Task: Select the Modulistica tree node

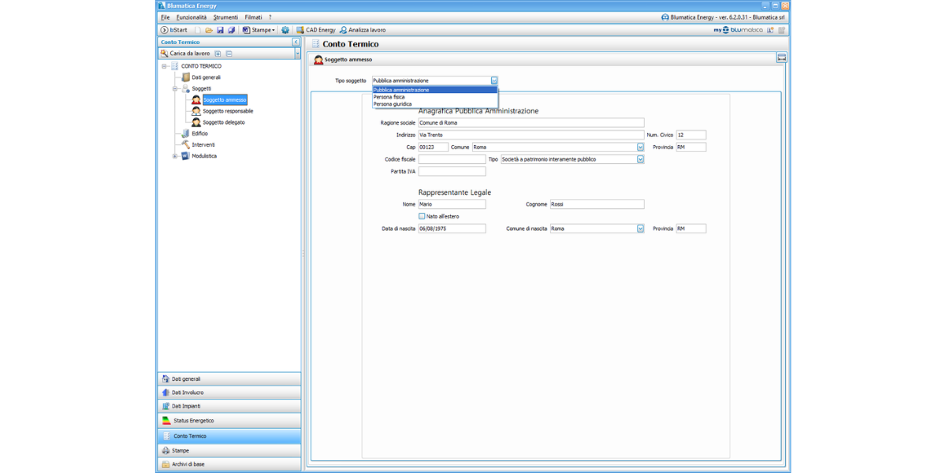Action: click(x=204, y=156)
